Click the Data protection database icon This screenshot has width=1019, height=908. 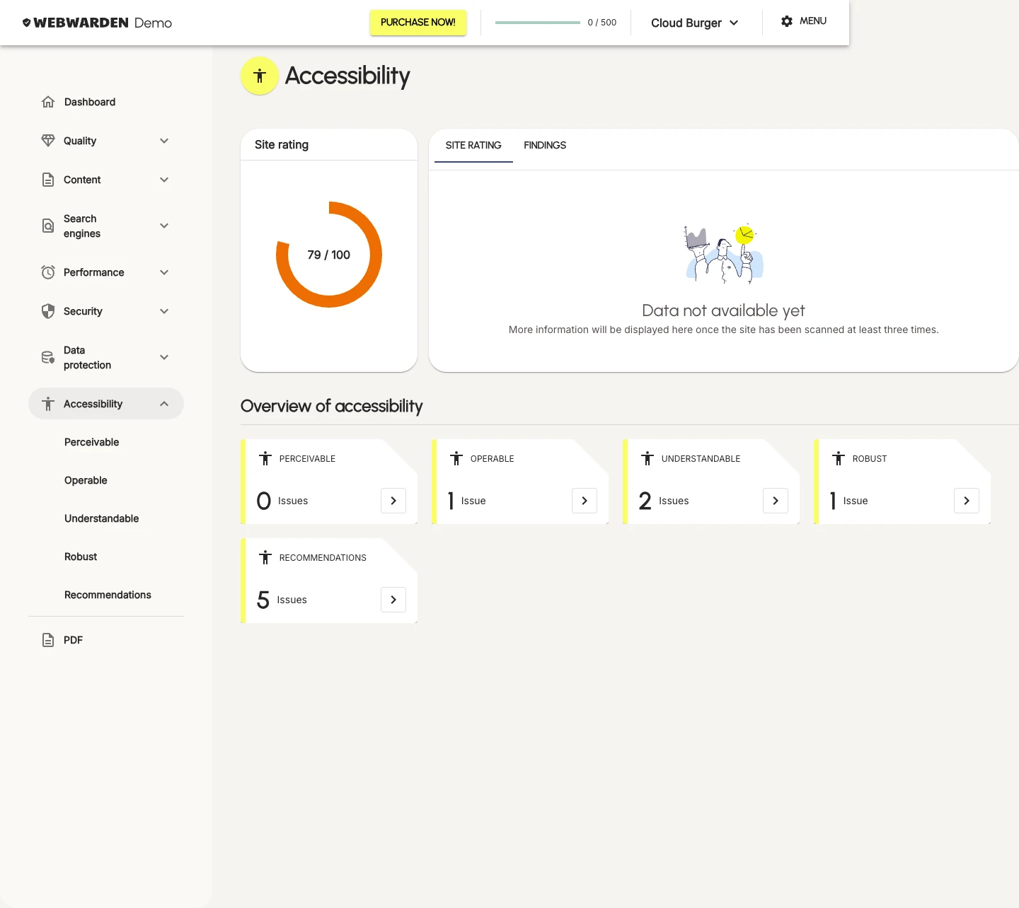48,357
